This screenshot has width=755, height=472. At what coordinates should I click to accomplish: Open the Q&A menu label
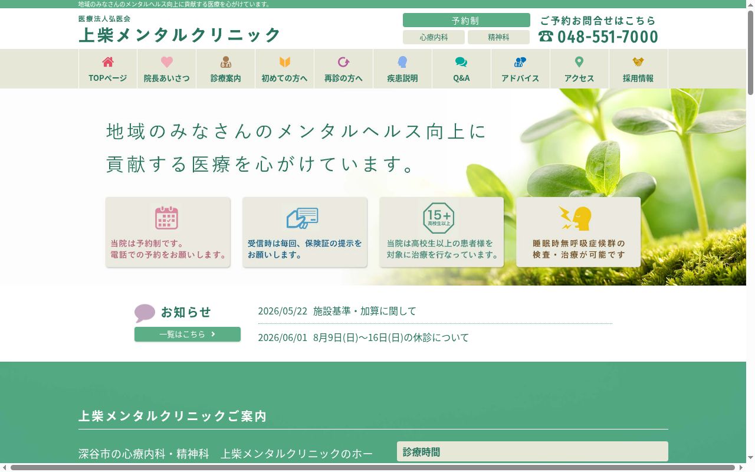pyautogui.click(x=461, y=78)
